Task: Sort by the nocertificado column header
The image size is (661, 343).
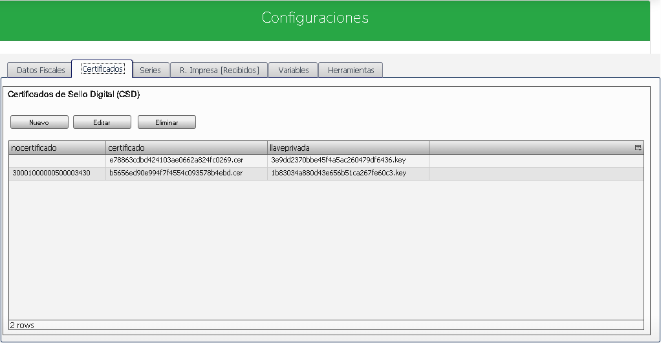Action: click(57, 148)
